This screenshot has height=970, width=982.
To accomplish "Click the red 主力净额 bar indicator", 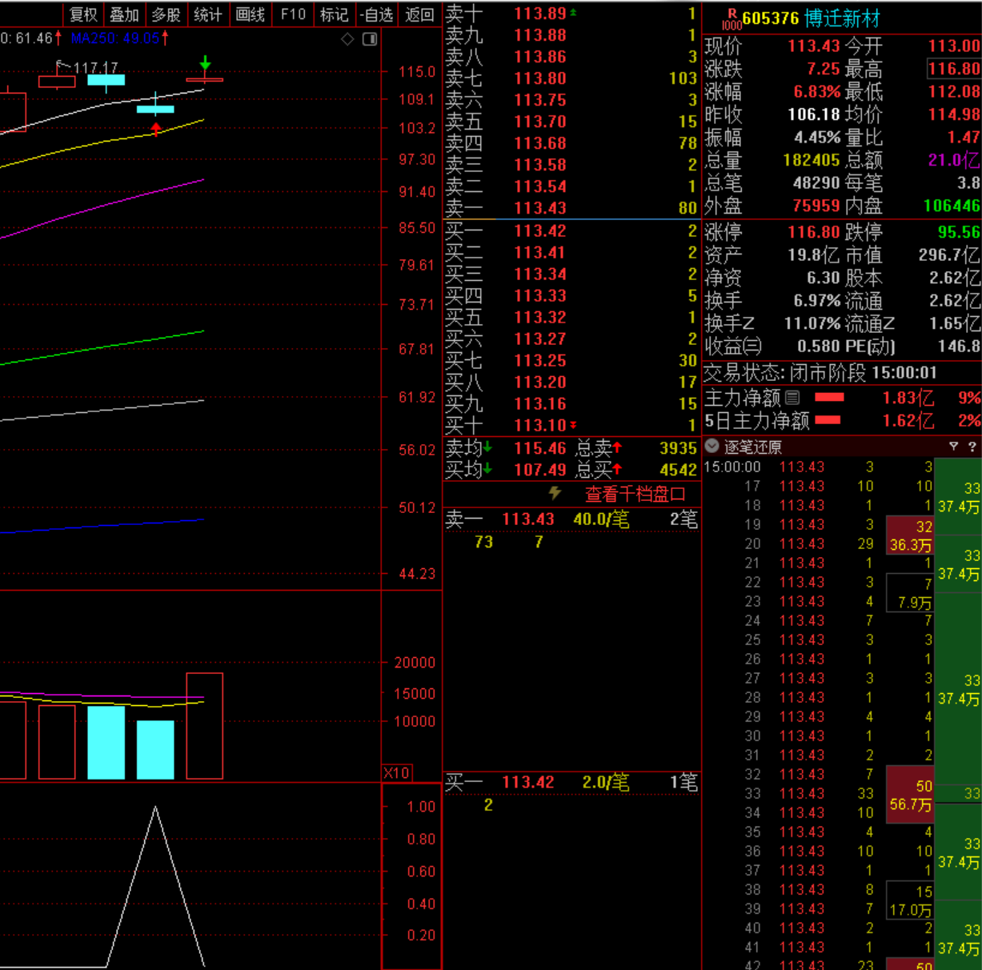I will 829,398.
